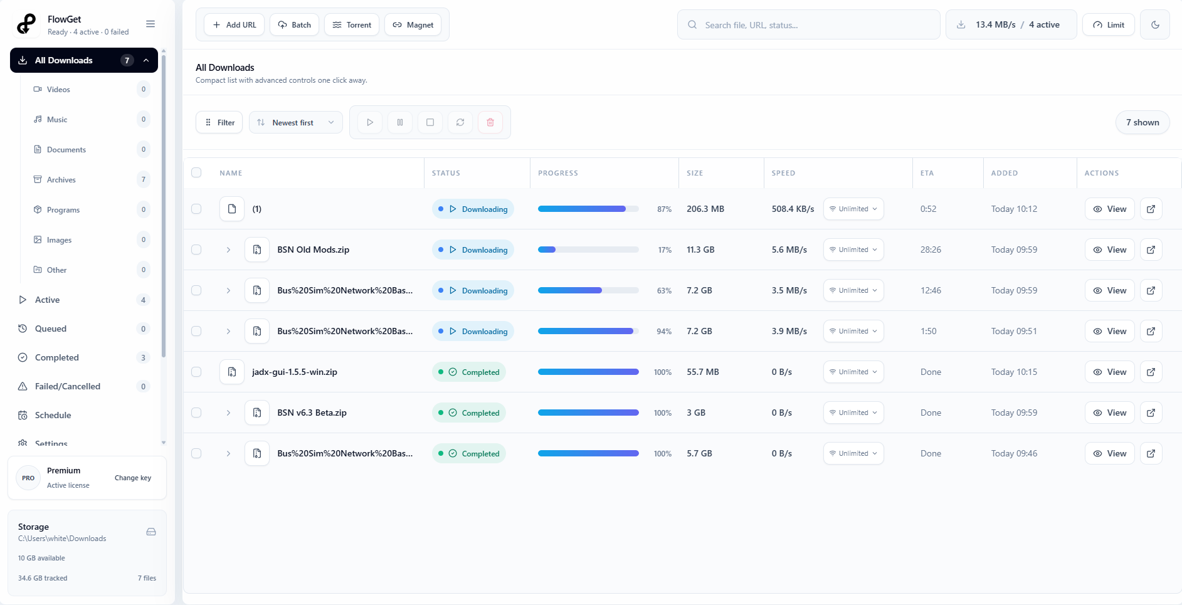Screen dimensions: 1182x605
Task: Check the box for the (1) download row
Action: 196,209
